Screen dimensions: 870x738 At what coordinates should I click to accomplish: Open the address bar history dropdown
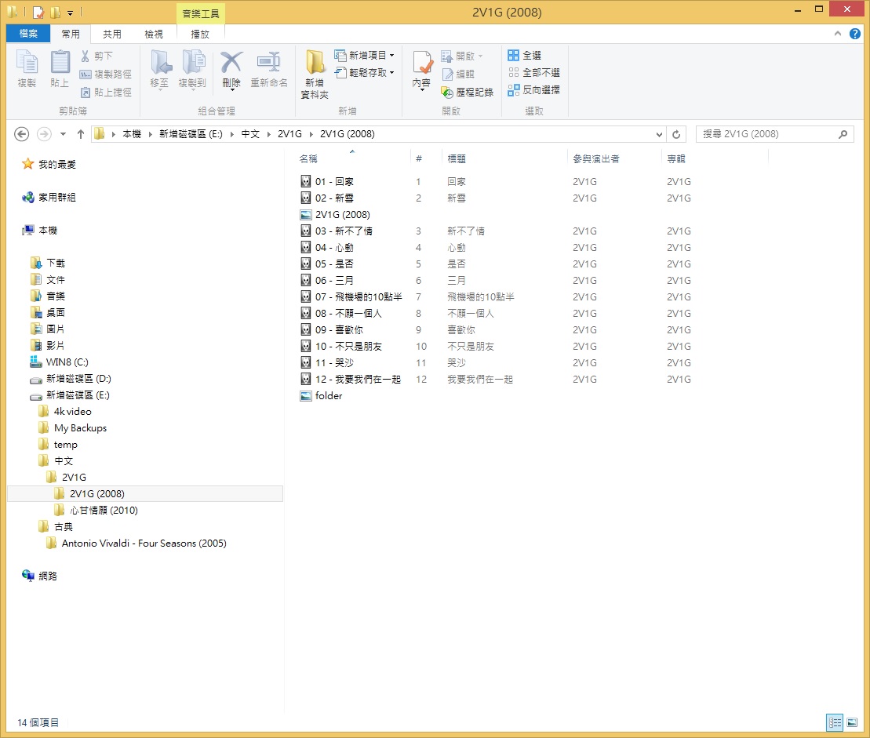click(x=660, y=134)
